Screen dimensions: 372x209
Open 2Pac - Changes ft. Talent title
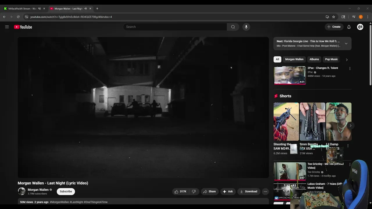click(323, 68)
